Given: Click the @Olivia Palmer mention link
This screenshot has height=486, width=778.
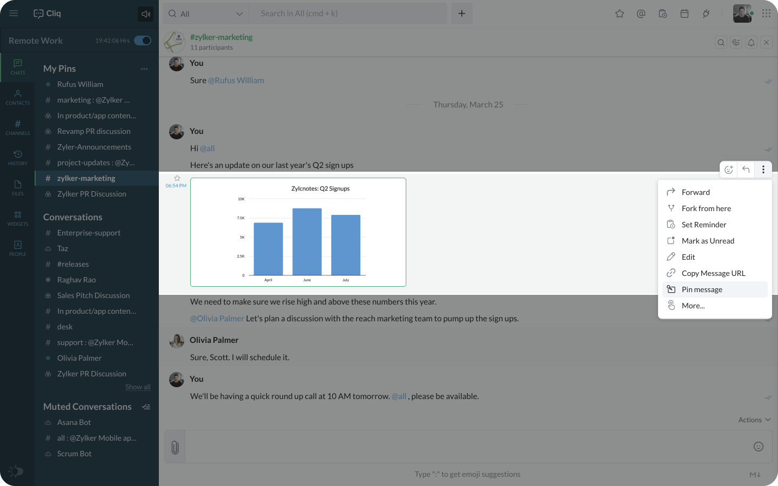Looking at the screenshot, I should 217,319.
